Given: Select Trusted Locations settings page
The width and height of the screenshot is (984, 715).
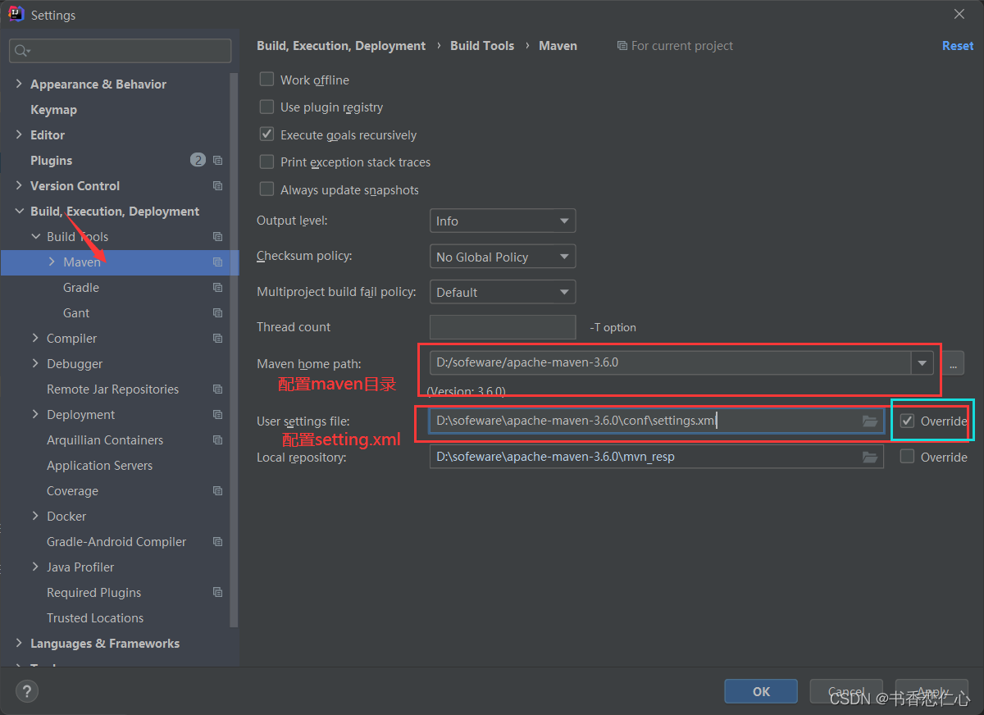Looking at the screenshot, I should pos(95,618).
